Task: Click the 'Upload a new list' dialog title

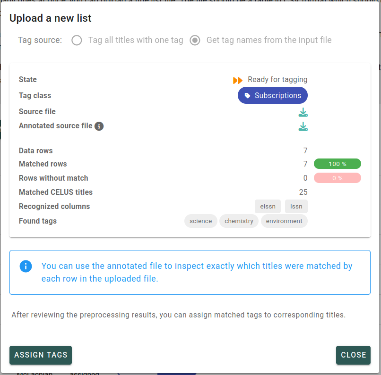Action: 51,18
